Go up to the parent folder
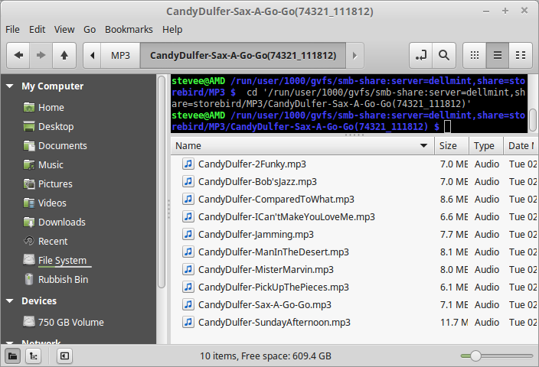Viewport: 539px width, 367px height. 64,55
